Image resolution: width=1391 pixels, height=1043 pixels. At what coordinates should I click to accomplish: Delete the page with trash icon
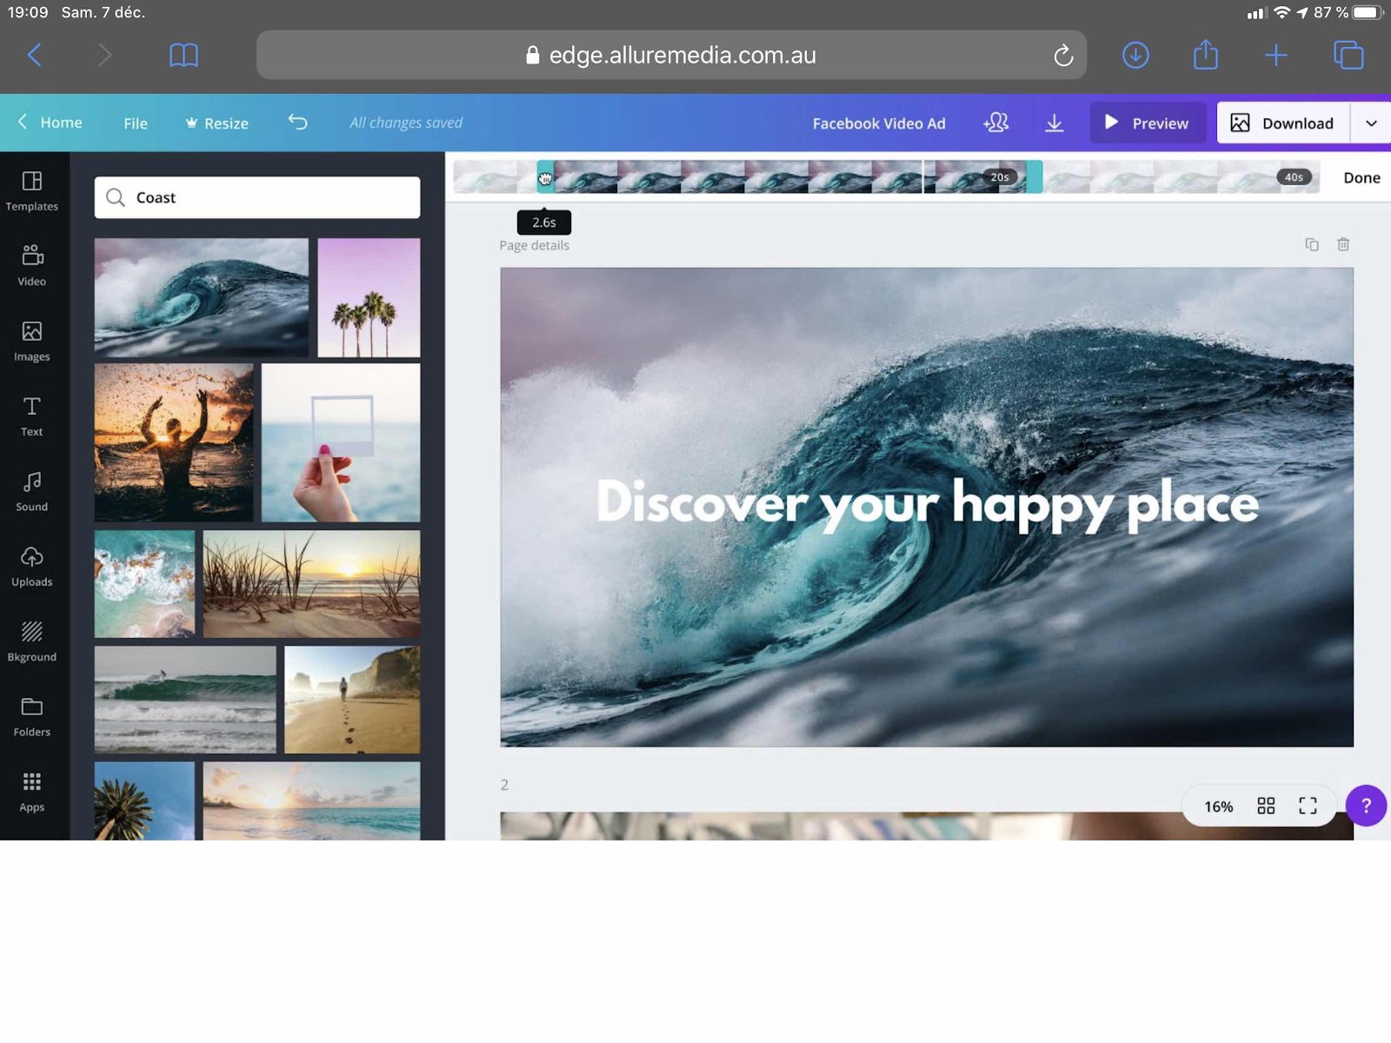(x=1343, y=244)
